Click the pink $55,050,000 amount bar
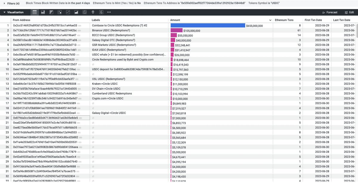 point(174,35)
